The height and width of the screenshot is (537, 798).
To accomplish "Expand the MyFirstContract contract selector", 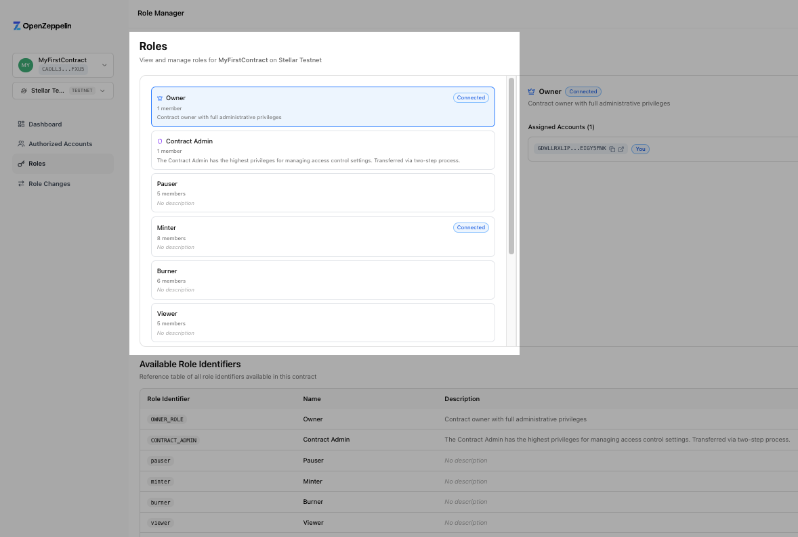I will 104,64.
